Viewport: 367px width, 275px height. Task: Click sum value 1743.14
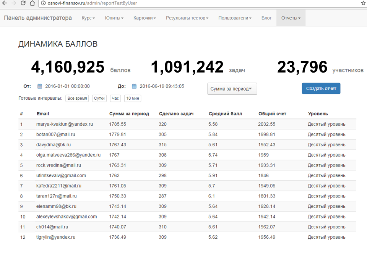tap(117, 207)
